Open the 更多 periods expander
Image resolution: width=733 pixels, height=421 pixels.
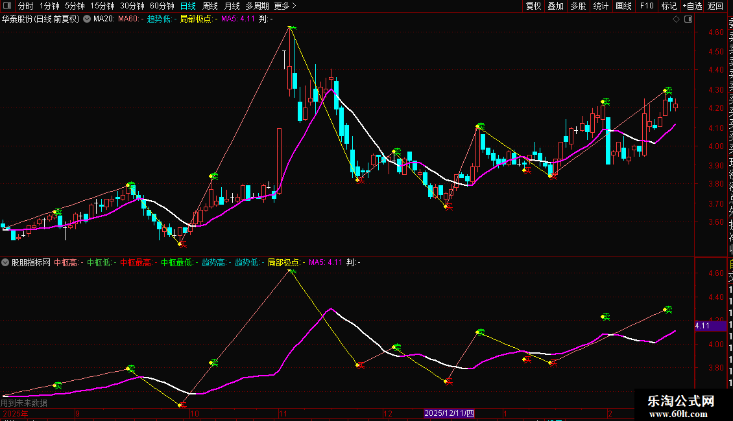pyautogui.click(x=285, y=6)
